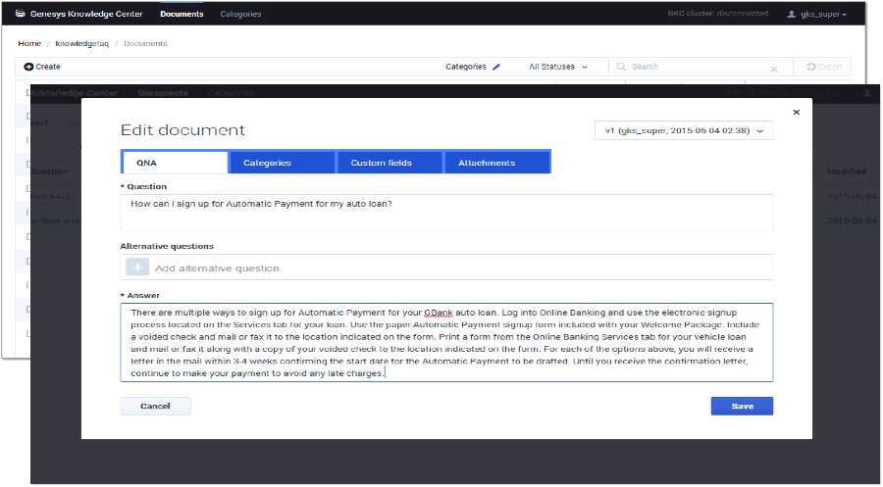The image size is (883, 487).
Task: Click the magnifier icon in search box
Action: [x=620, y=68]
